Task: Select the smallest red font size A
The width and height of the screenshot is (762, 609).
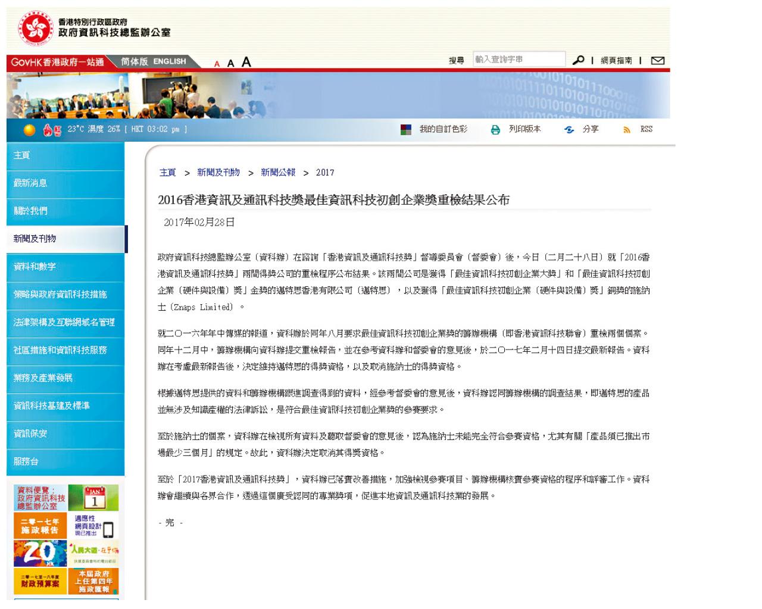Action: coord(217,64)
